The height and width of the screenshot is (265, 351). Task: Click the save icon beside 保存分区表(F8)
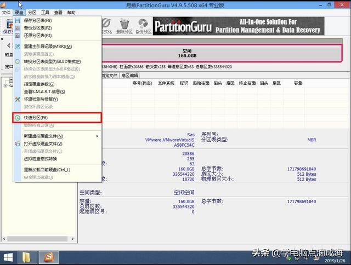(18, 21)
